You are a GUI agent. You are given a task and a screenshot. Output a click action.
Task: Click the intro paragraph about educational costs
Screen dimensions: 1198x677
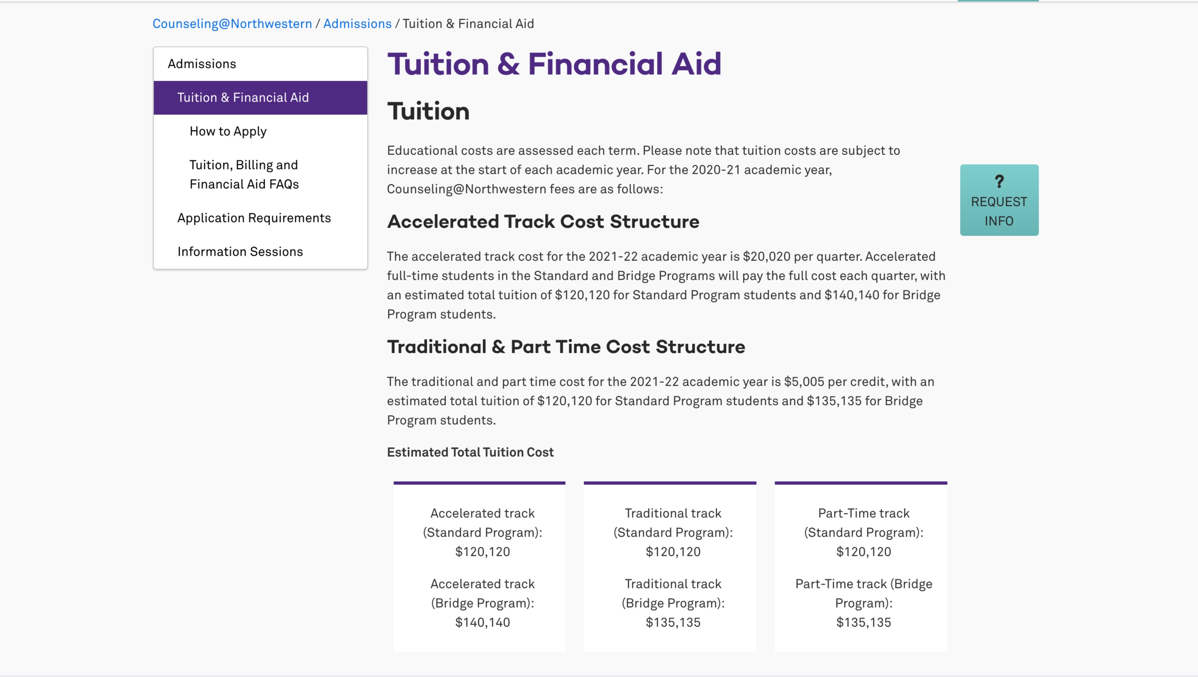[x=644, y=170]
